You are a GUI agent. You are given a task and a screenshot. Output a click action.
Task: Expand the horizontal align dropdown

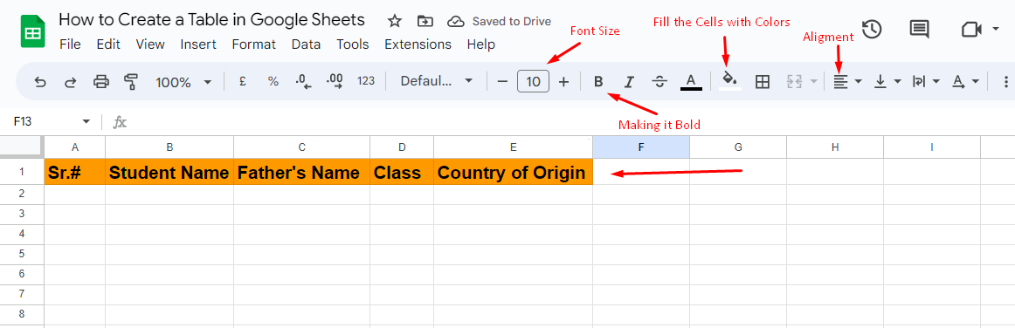pos(847,82)
